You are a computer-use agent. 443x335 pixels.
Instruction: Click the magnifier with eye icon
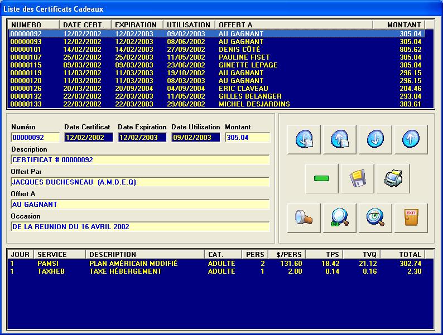[x=375, y=218]
